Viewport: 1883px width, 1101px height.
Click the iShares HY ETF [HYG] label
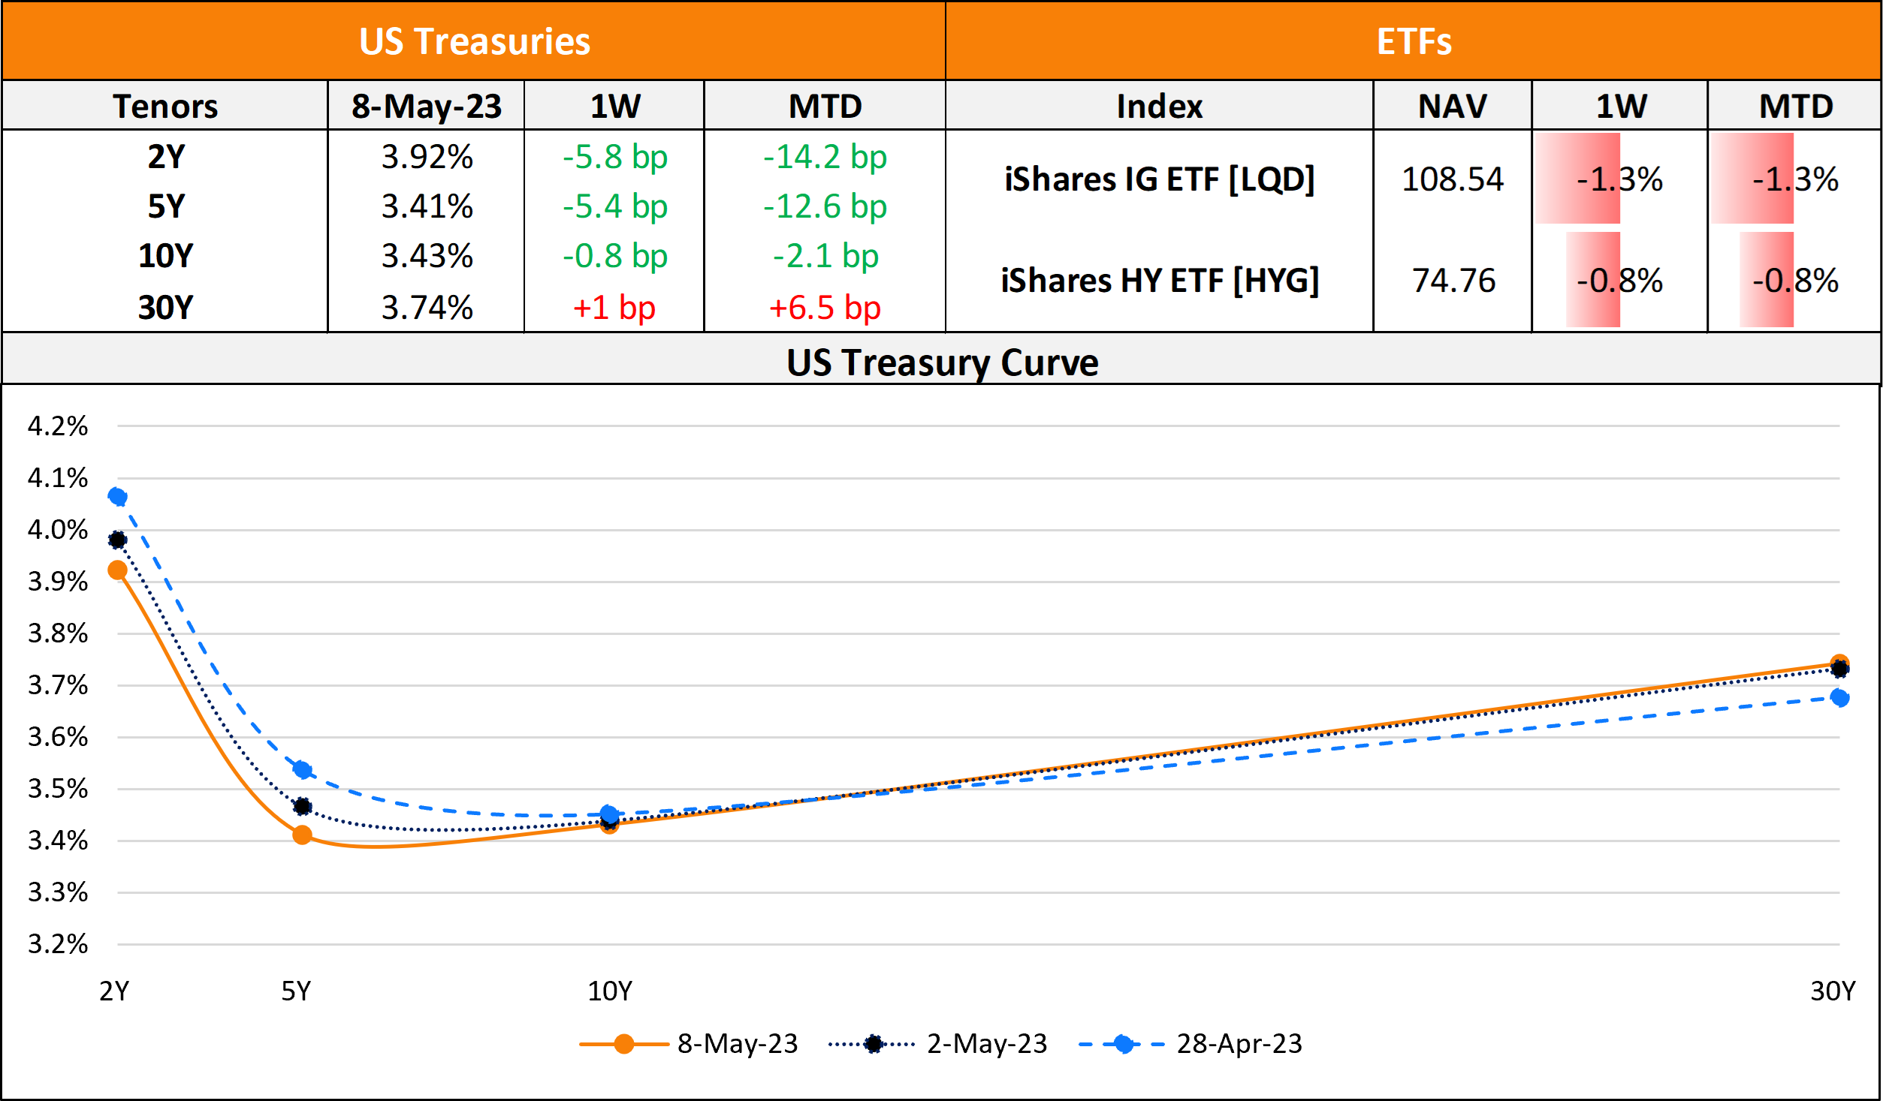point(1159,281)
